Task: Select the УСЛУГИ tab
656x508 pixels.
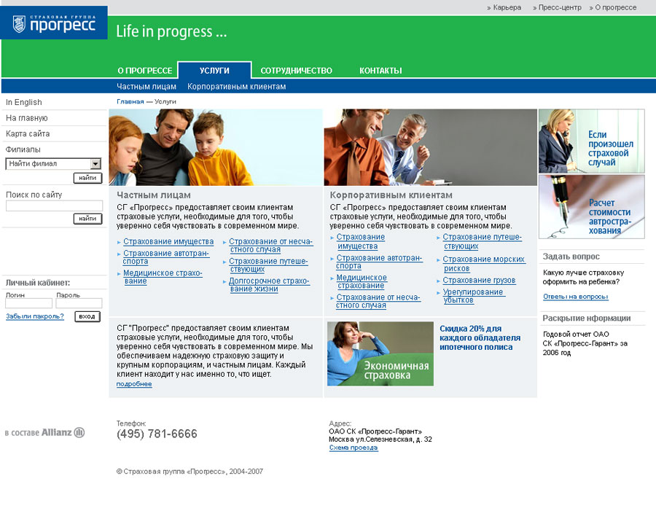Action: click(x=214, y=70)
